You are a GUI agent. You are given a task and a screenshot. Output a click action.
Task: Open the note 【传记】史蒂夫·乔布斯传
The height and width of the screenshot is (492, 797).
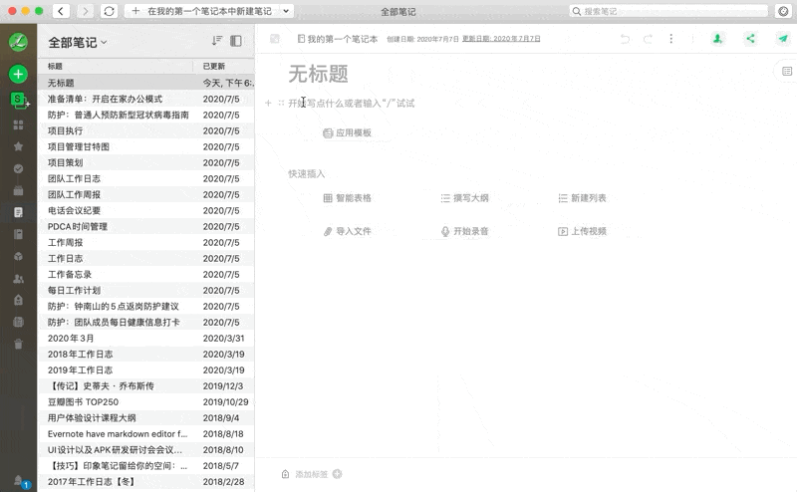145,385
